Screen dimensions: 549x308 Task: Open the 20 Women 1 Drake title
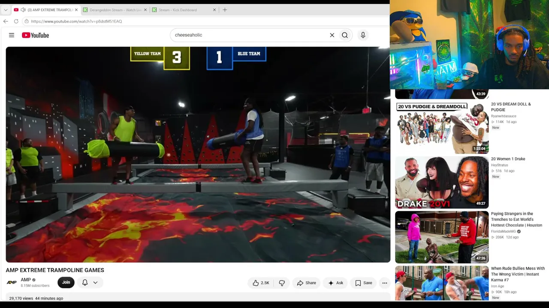(508, 159)
